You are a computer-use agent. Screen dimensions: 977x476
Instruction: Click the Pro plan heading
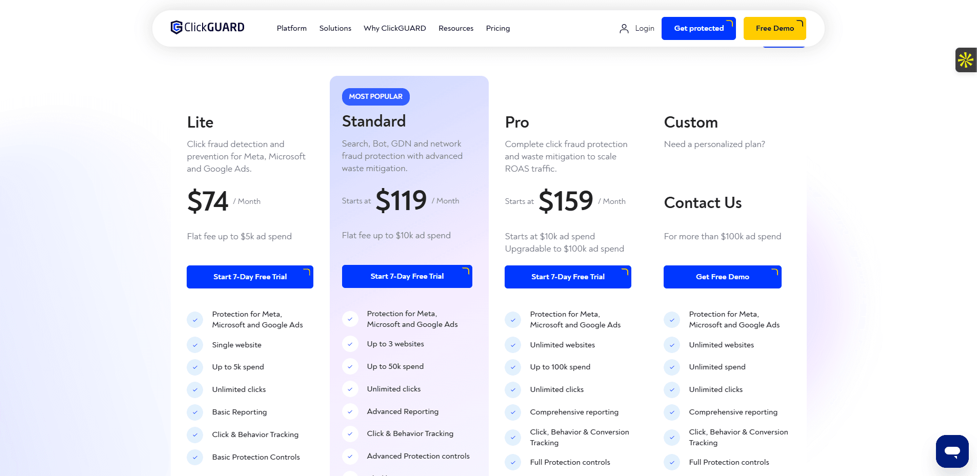click(x=517, y=122)
